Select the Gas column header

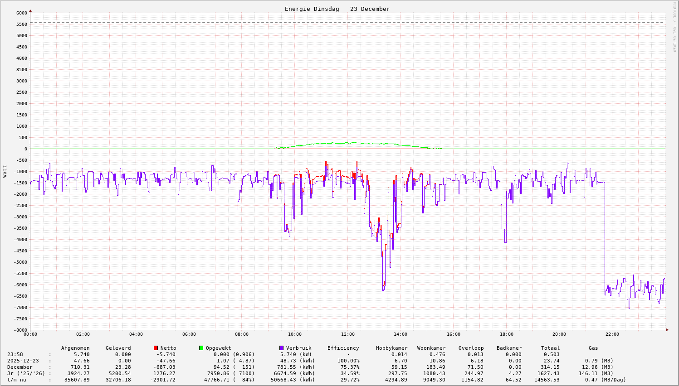click(593, 348)
